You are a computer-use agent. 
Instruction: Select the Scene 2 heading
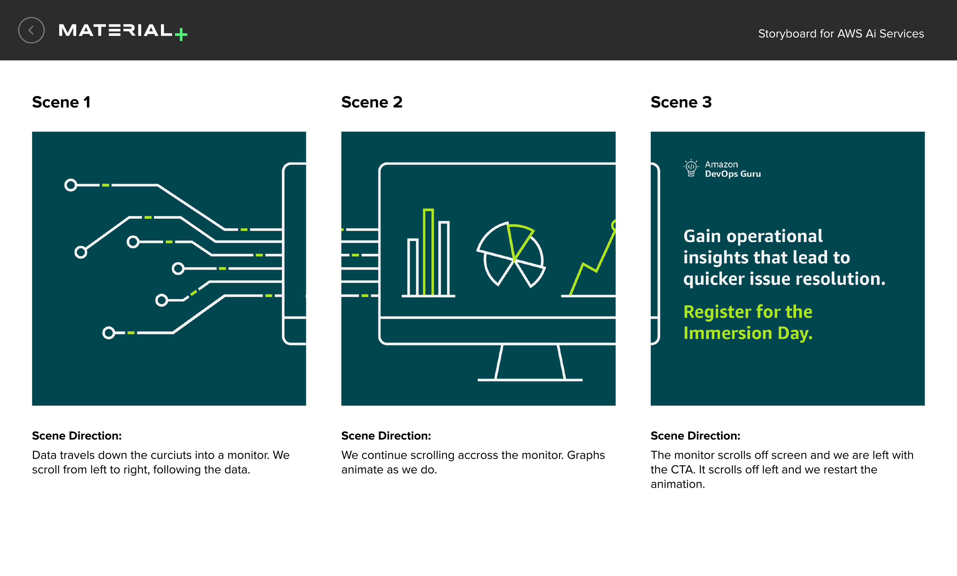(372, 102)
